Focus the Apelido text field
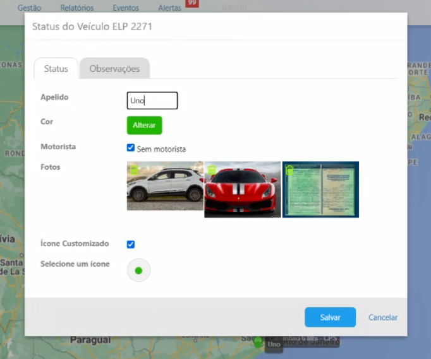 tap(152, 101)
